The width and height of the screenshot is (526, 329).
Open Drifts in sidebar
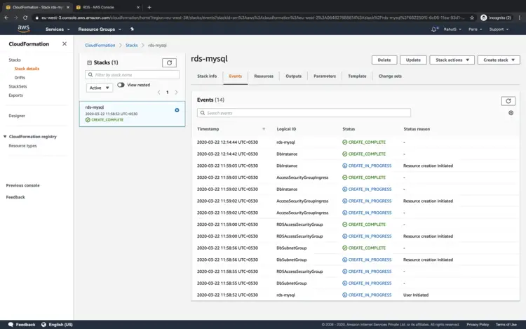tap(20, 77)
